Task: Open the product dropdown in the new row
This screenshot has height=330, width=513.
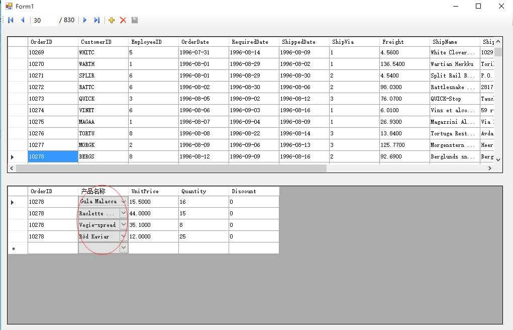Action: (x=123, y=247)
